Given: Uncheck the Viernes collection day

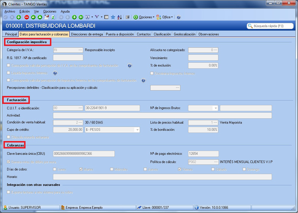Looking at the screenshot, I should click(x=179, y=169).
